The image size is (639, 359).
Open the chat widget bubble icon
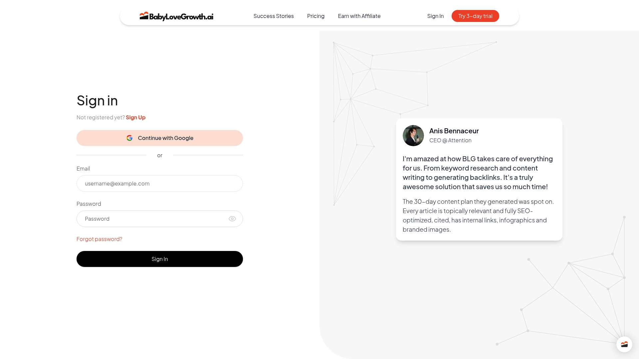click(624, 344)
